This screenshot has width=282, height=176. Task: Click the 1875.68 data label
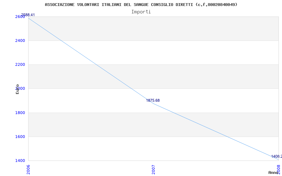pos(153,100)
